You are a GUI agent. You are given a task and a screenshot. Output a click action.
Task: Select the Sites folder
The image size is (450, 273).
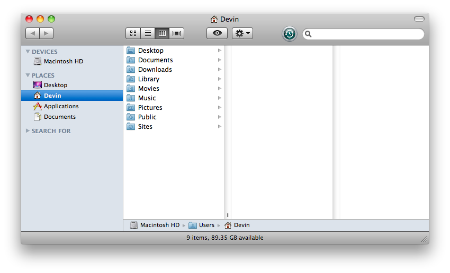point(174,126)
